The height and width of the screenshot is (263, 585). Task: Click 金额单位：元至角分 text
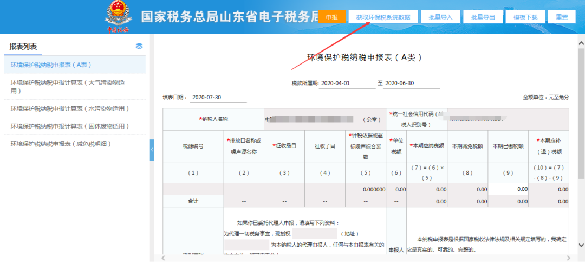[x=546, y=97]
